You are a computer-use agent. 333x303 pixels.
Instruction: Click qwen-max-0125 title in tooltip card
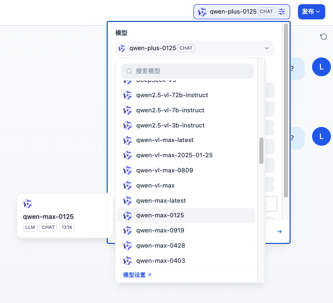[x=49, y=217]
